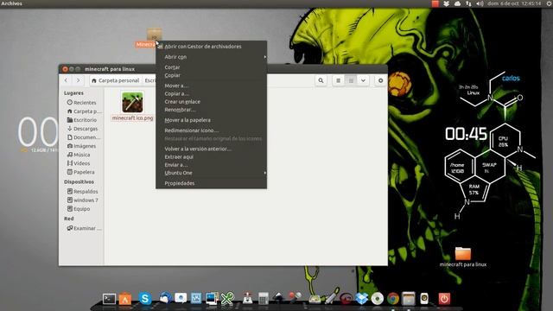
Task: Open Dropbox from the dock
Action: [361, 299]
